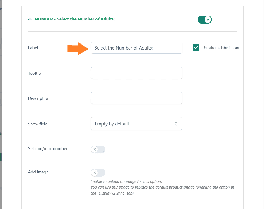Click the 'Tooltip' field caption

35,73
